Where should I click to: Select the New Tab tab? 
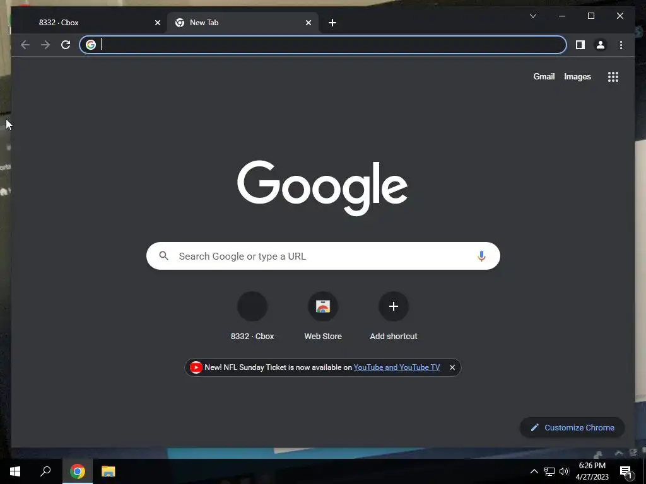(x=243, y=23)
